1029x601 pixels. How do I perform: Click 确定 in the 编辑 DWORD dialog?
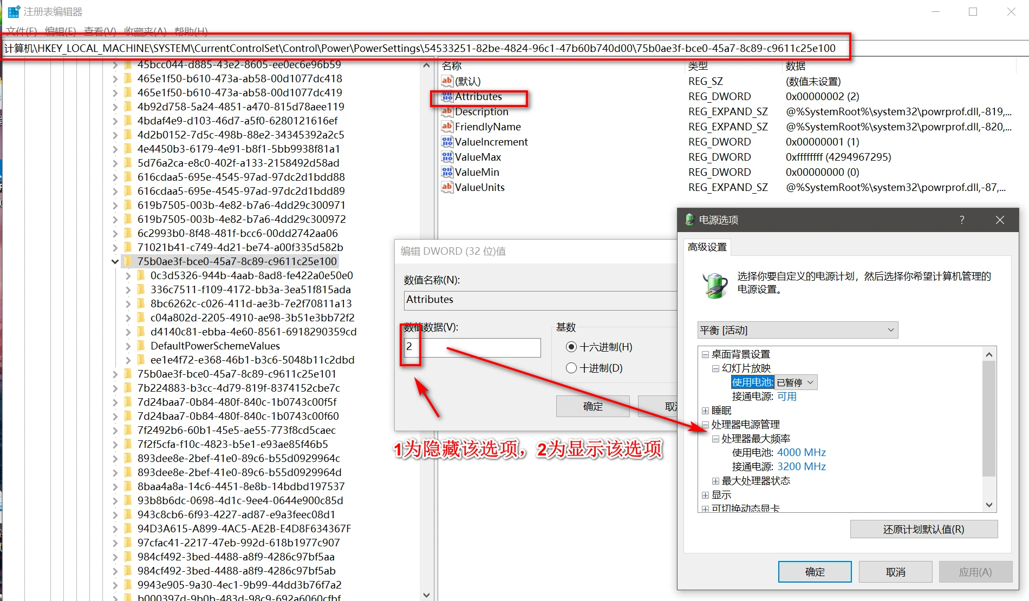[592, 406]
